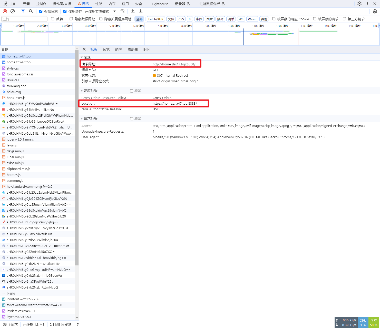The width and height of the screenshot is (380, 328).
Task: Open the Sources tab
Action: pyautogui.click(x=62, y=4)
